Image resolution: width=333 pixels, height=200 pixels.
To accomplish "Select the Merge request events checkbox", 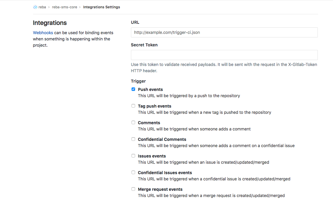I will pyautogui.click(x=133, y=189).
